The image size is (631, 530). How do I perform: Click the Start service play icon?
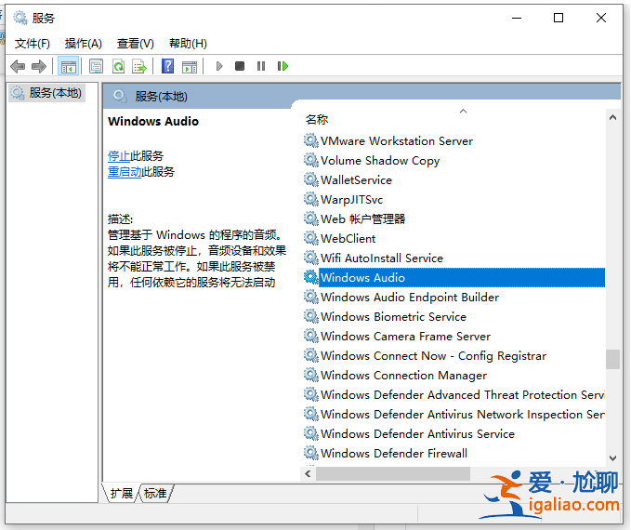[219, 66]
